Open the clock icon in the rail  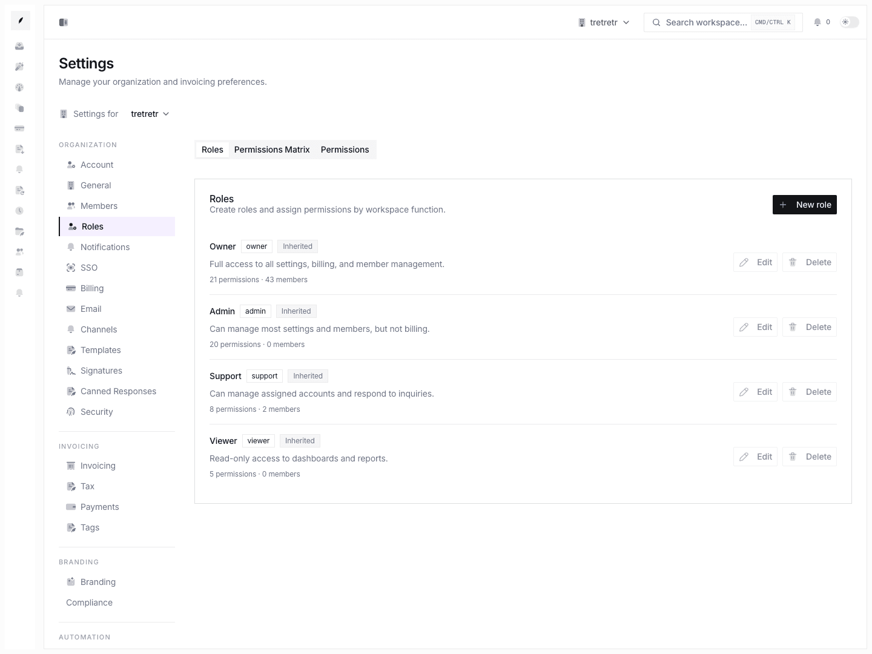19,211
